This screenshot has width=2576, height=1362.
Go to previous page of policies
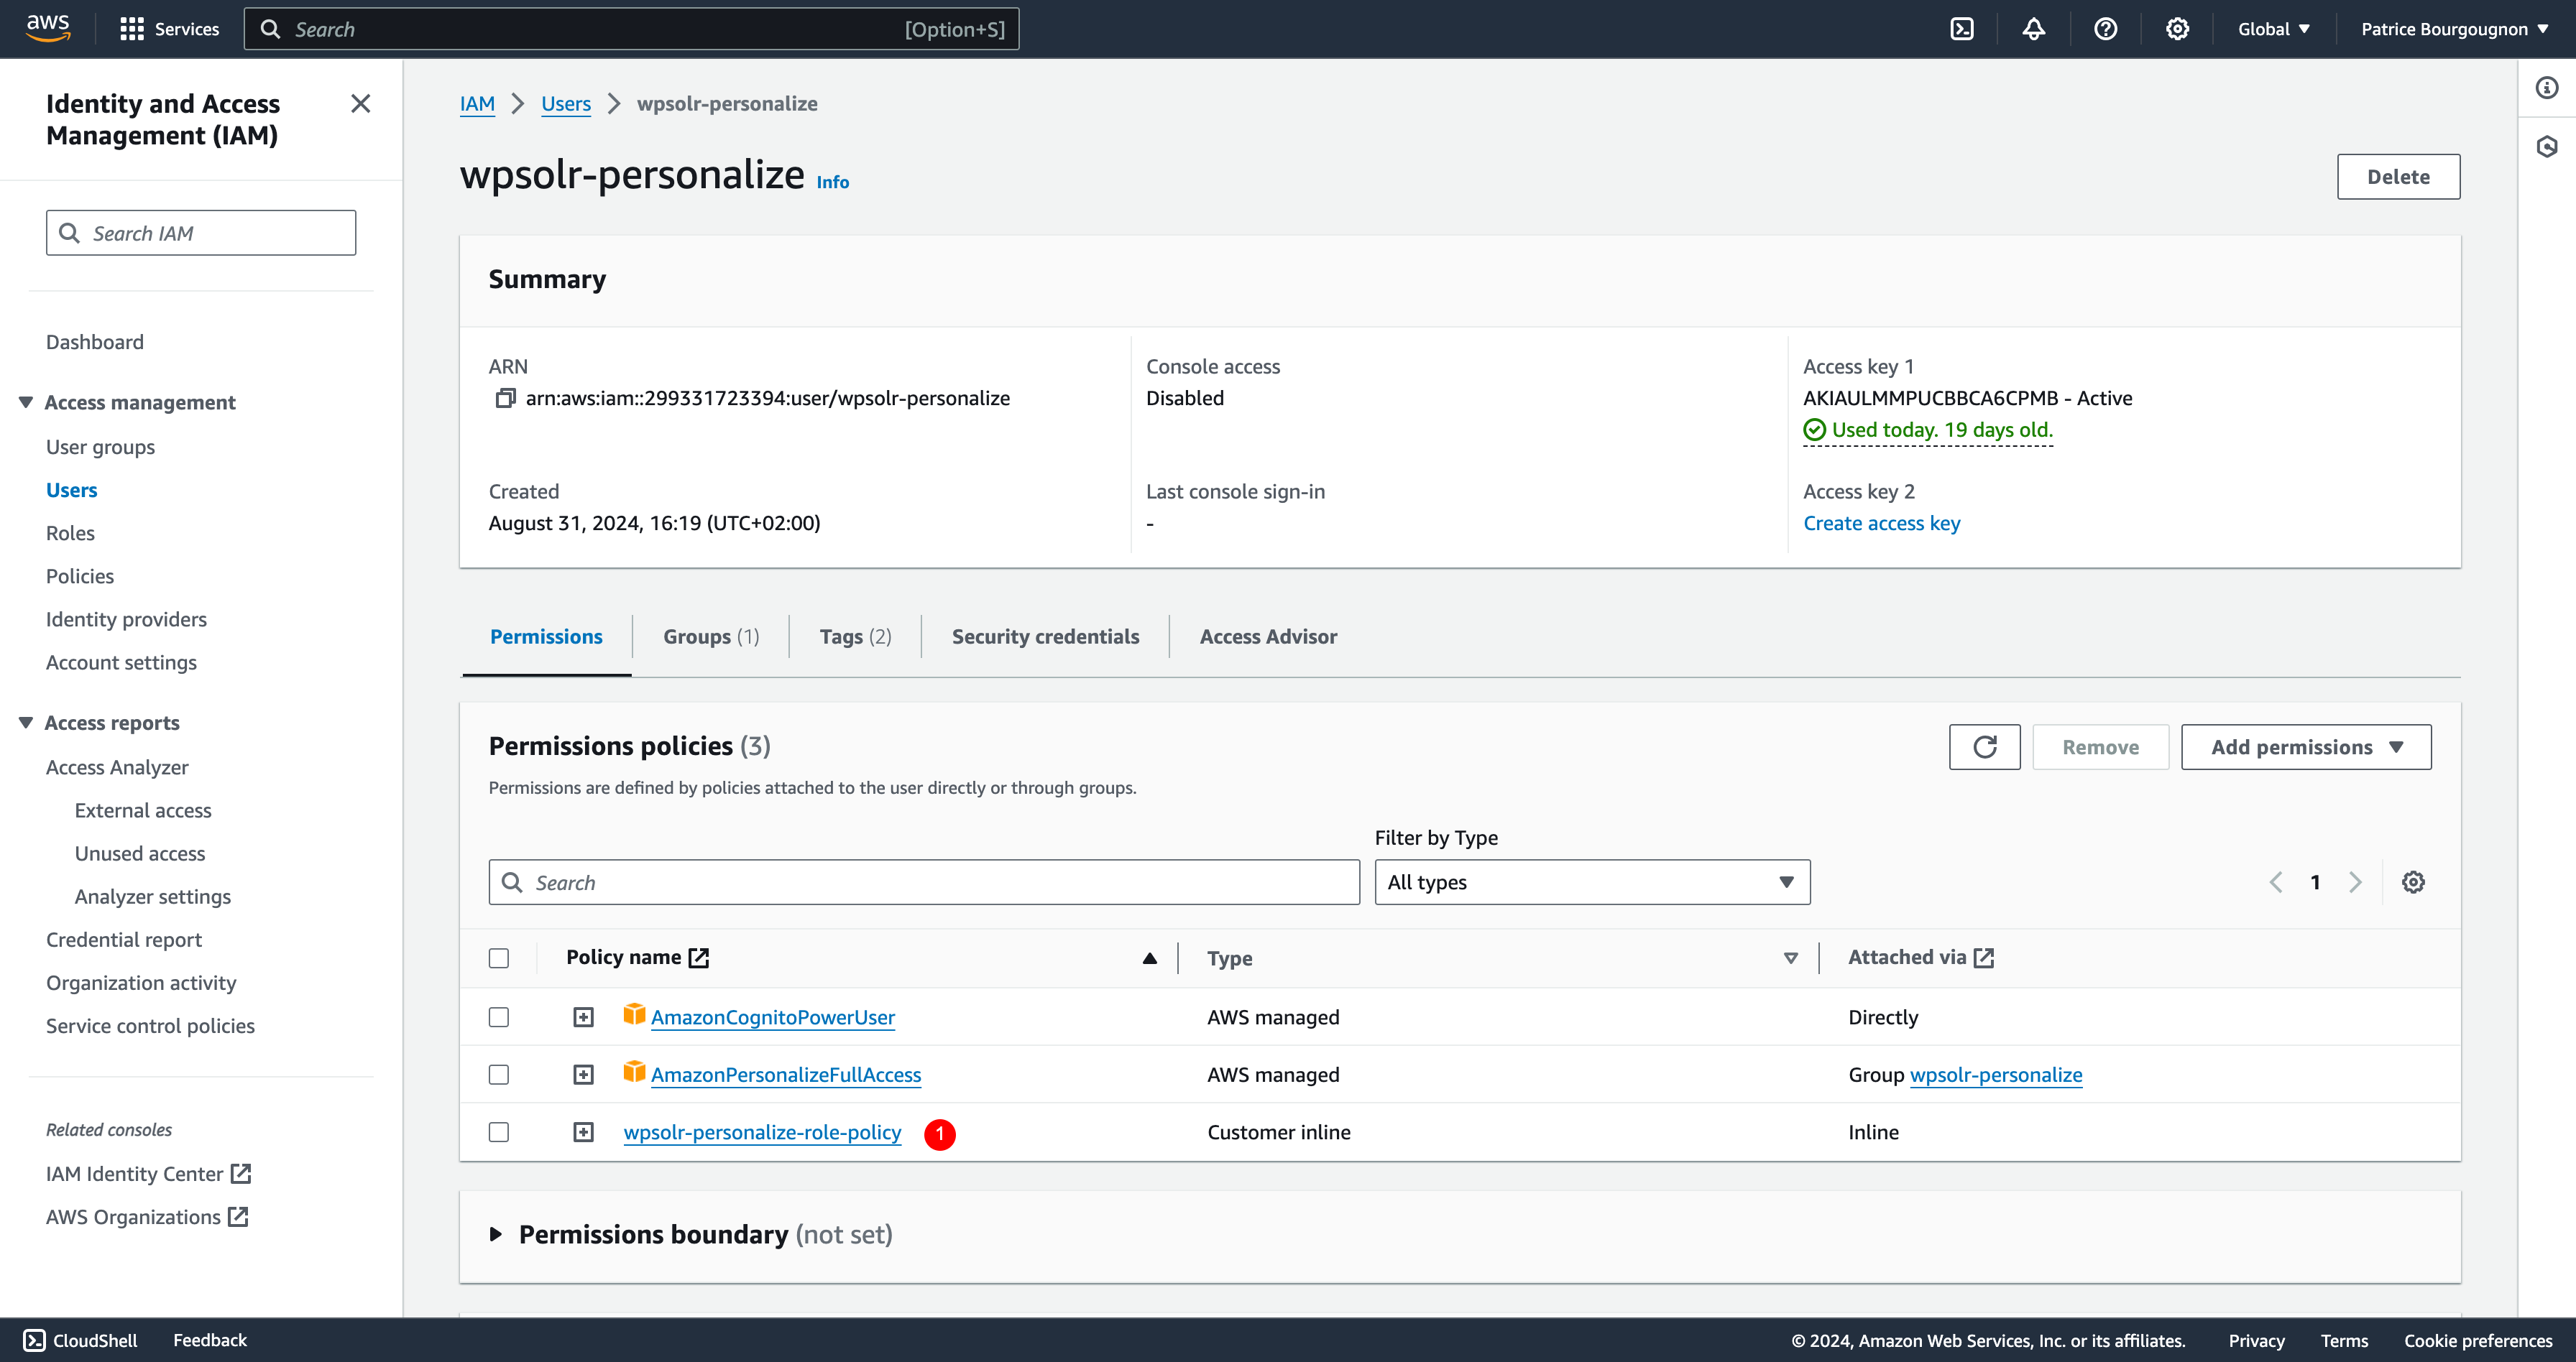coord(2276,882)
